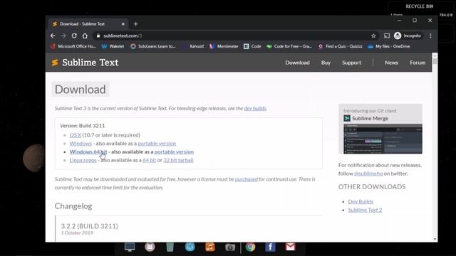Click the browser forward arrow
The width and height of the screenshot is (456, 256).
point(63,36)
